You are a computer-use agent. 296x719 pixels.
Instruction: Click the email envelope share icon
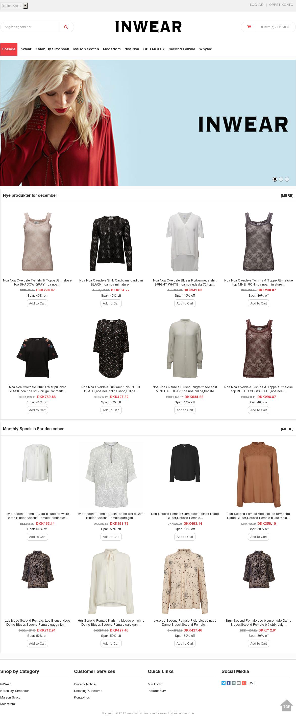(x=239, y=683)
